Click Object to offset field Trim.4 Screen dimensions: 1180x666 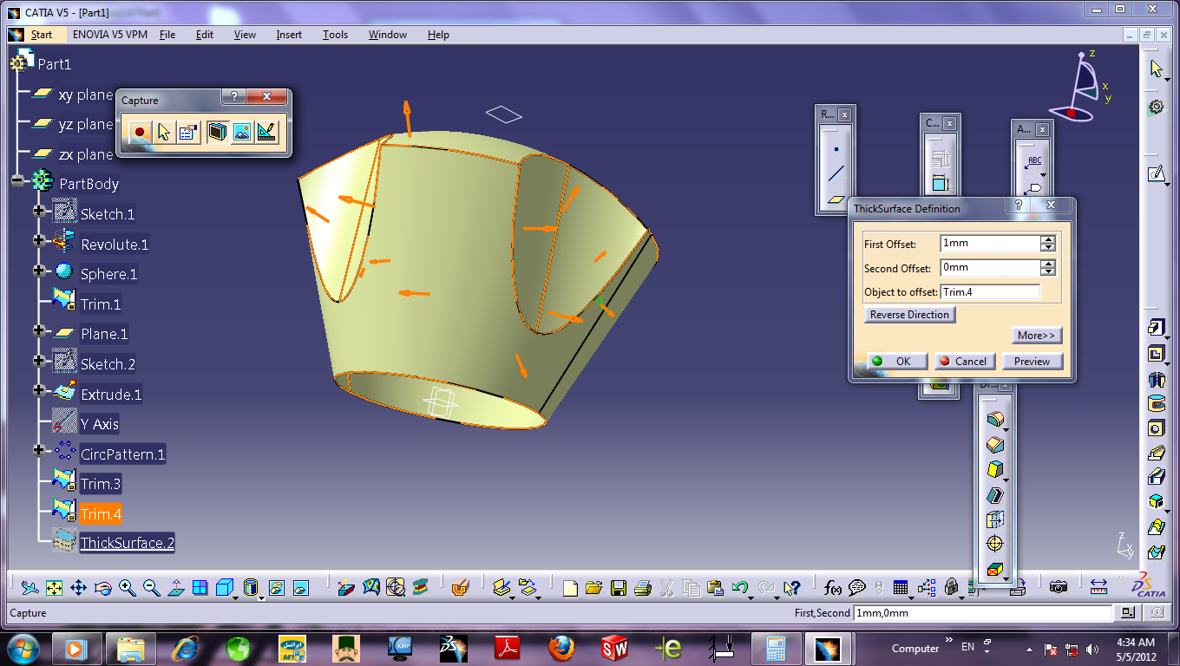(990, 292)
